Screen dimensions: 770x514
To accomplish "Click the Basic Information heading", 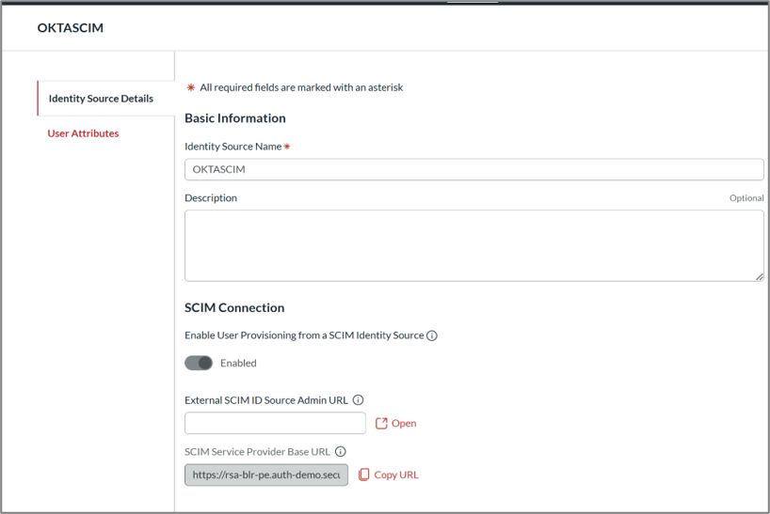I will click(235, 118).
